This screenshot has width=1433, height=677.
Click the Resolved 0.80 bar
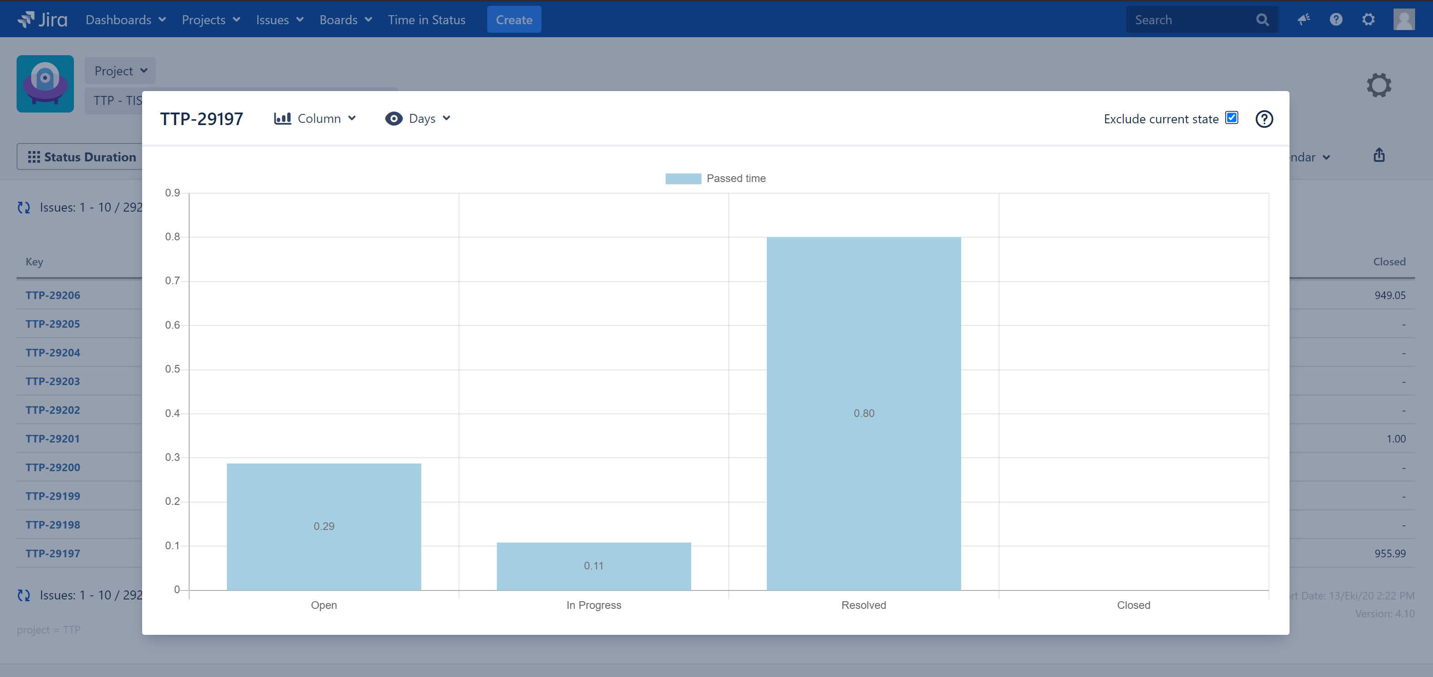pyautogui.click(x=863, y=413)
